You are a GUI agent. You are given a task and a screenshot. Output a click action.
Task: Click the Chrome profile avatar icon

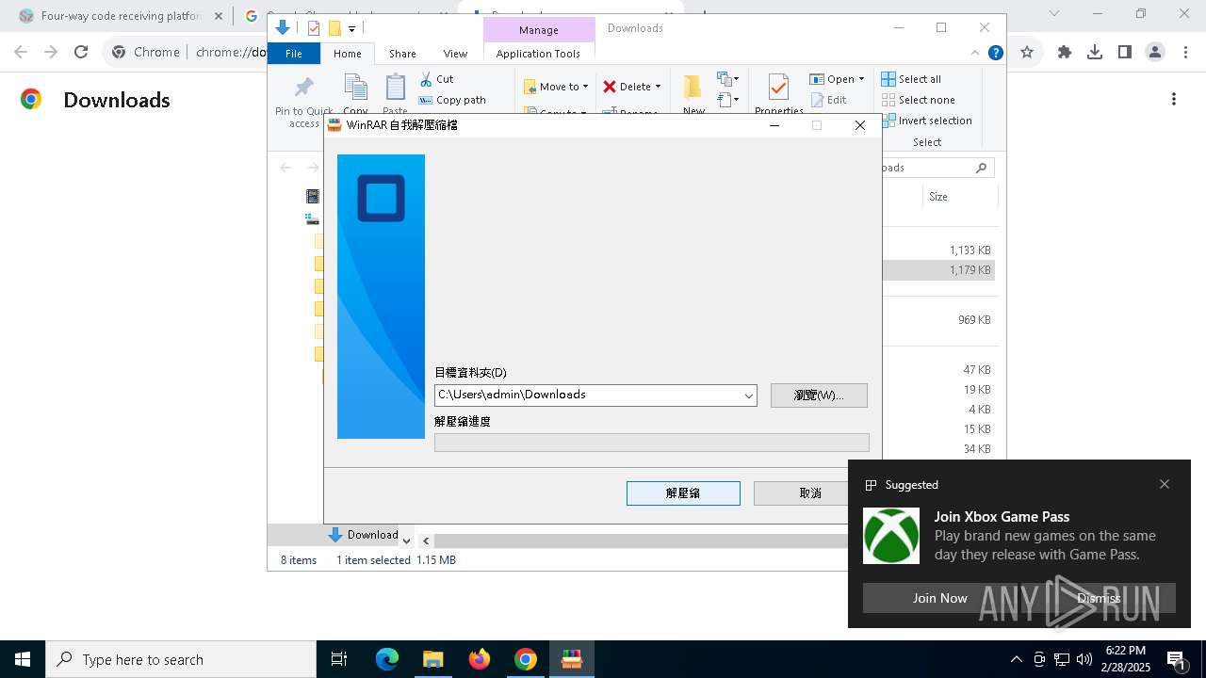[x=1155, y=53]
